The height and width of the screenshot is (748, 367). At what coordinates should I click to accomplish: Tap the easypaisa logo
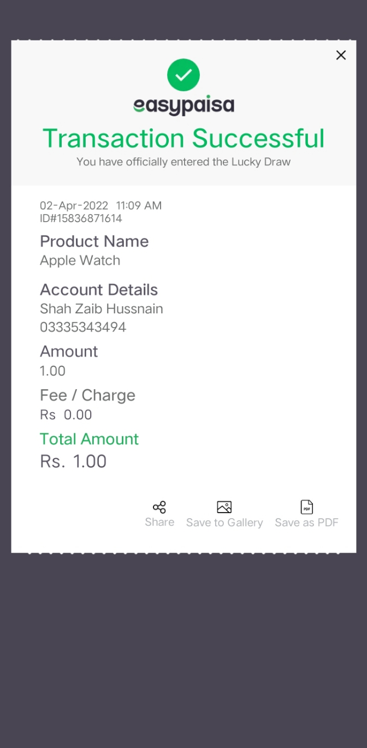tap(183, 105)
